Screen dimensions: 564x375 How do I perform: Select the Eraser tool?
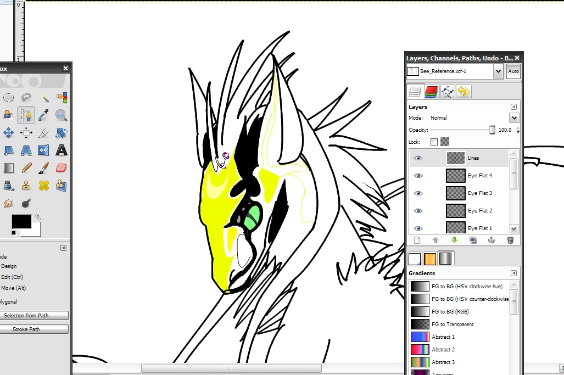point(62,168)
